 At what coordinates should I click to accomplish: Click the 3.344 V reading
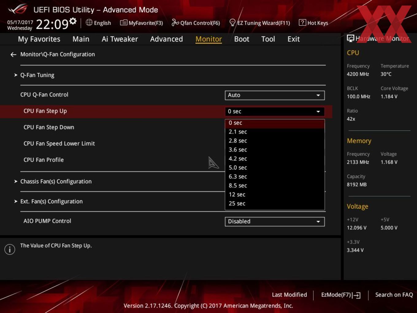pyautogui.click(x=355, y=250)
